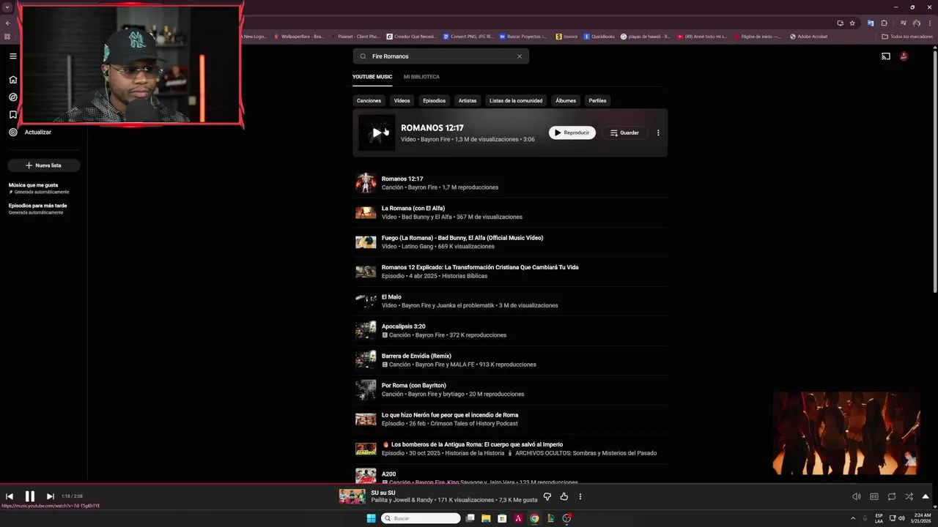Open La Romana (con El Alfa) result

point(510,212)
